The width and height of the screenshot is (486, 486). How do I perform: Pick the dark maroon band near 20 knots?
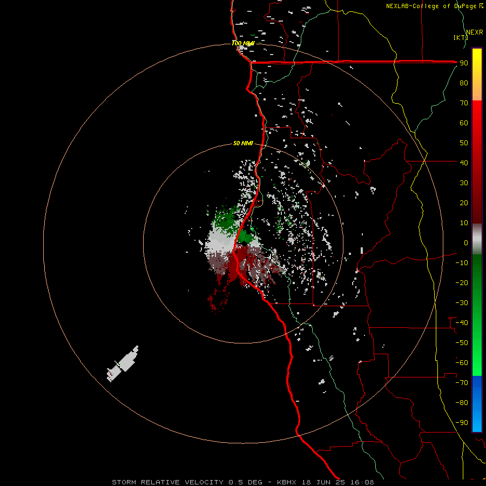[477, 205]
